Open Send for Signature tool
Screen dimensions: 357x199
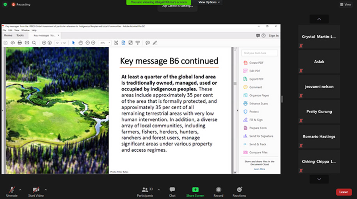(x=258, y=136)
